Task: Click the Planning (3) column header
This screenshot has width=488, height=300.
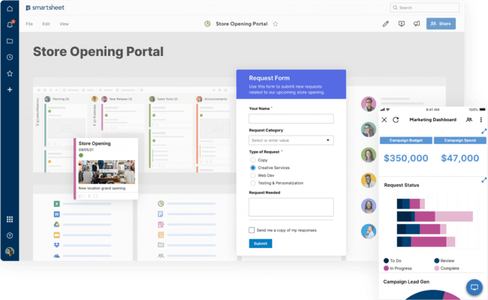Action: 61,99
